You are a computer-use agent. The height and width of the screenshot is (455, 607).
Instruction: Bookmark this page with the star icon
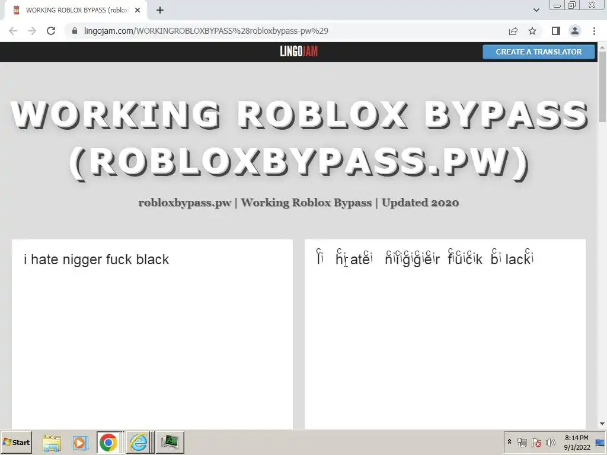point(532,31)
